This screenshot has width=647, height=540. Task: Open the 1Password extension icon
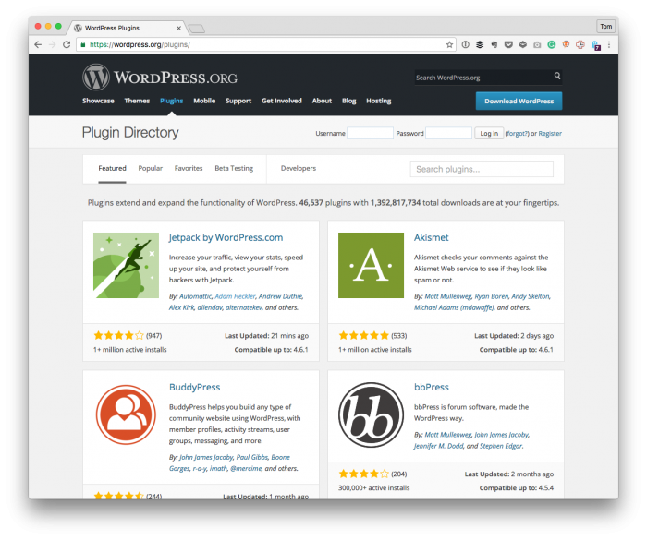[x=466, y=44]
